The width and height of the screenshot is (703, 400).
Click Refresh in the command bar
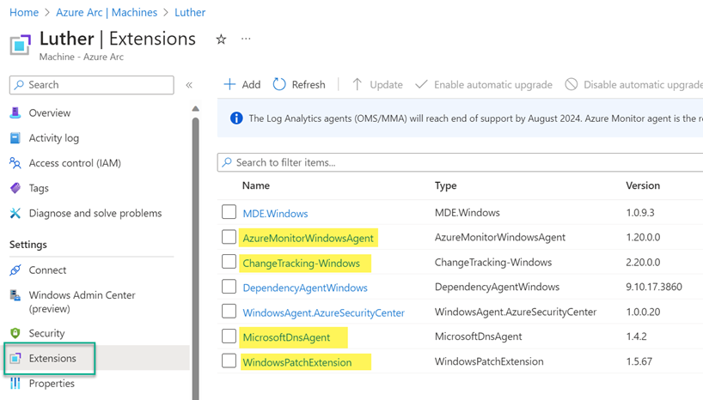point(299,84)
